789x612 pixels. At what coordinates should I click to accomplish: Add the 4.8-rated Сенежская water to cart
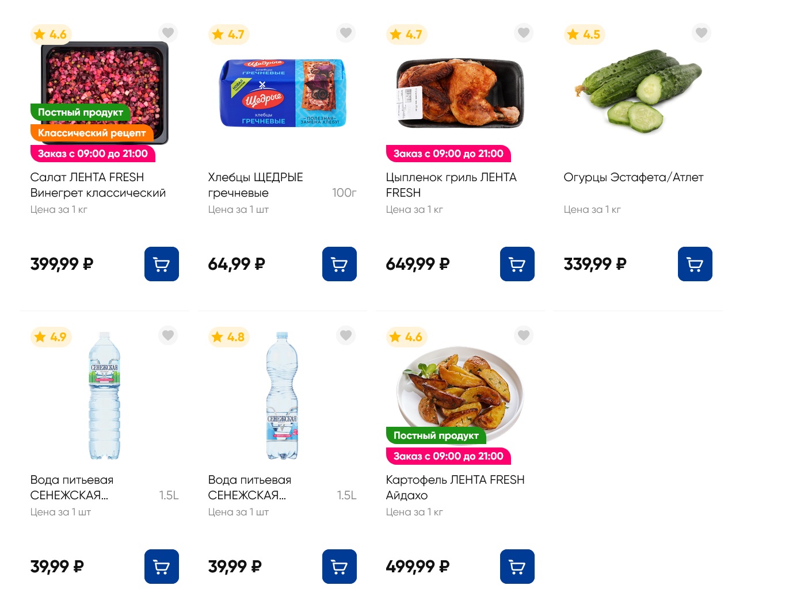pyautogui.click(x=339, y=567)
